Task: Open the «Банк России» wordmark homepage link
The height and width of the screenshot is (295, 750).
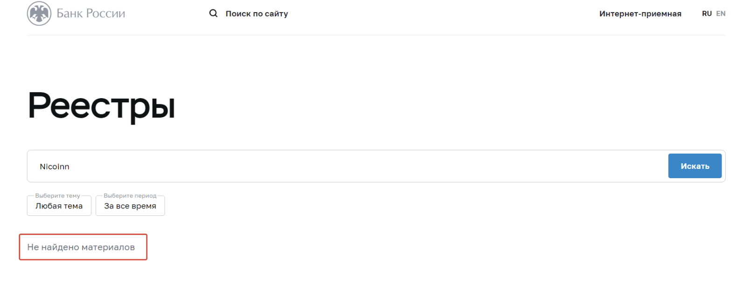Action: pyautogui.click(x=91, y=13)
